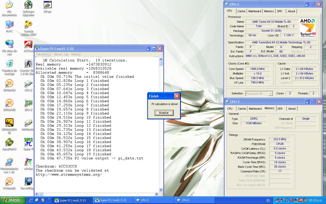Select first Super PI taskbar button
This screenshot has width=326, height=204.
point(72,200)
